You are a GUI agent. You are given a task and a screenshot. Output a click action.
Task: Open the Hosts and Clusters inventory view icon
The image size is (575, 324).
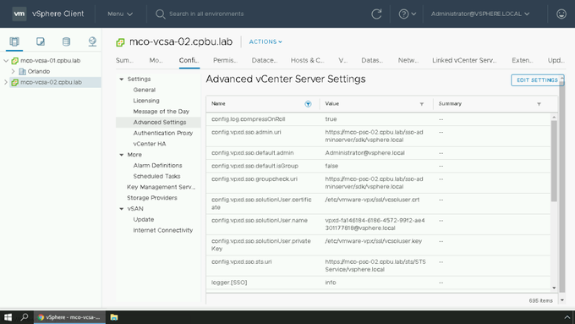point(14,41)
